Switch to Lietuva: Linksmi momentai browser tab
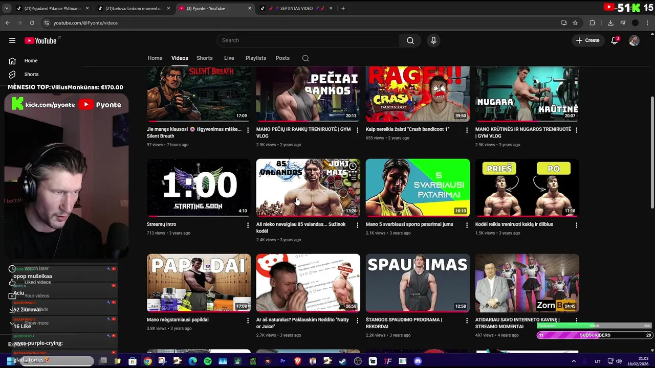The height and width of the screenshot is (368, 655). 133,8
